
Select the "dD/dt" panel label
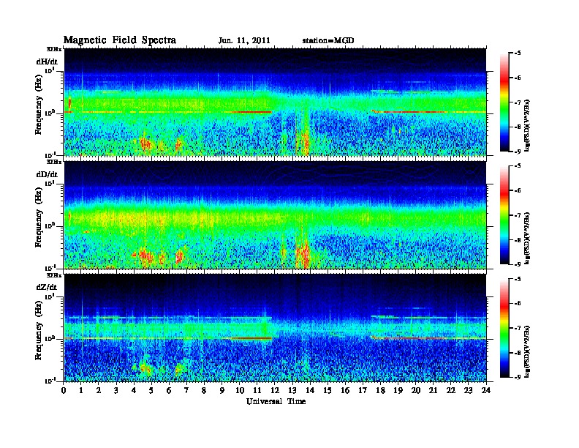coord(47,174)
